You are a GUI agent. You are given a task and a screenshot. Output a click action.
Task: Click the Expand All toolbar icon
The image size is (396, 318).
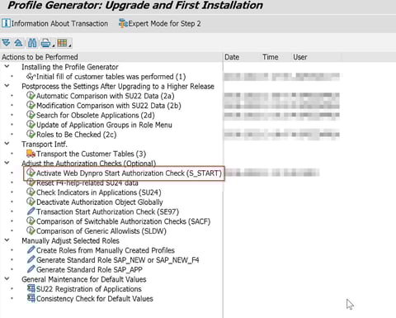coord(6,43)
